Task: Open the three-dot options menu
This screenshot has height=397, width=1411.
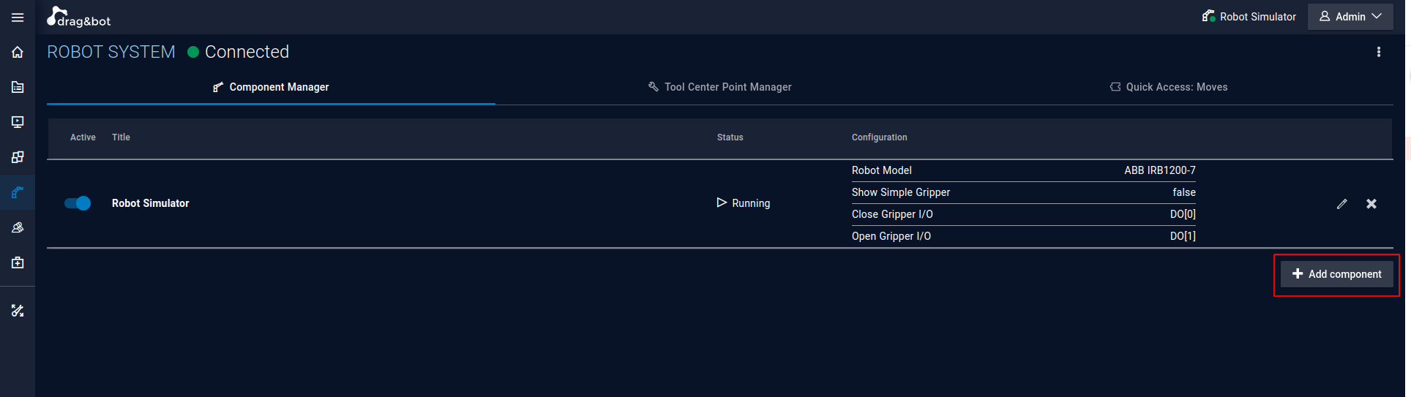Action: (x=1379, y=52)
